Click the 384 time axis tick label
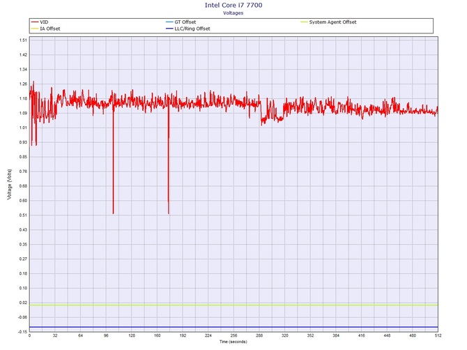467x350 pixels. coord(336,335)
